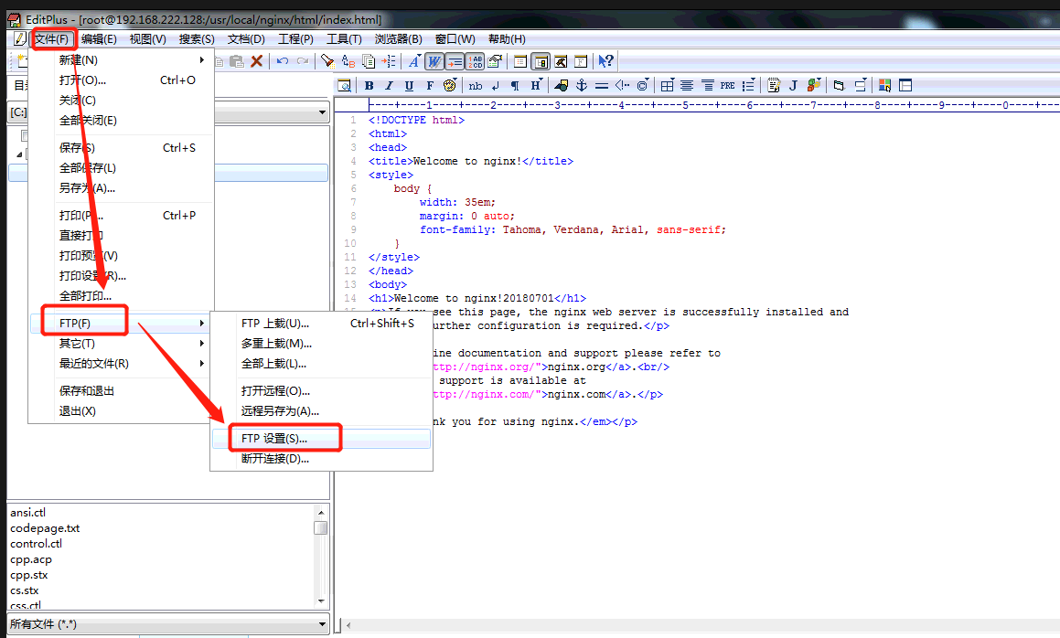Choose 打开(O)... from the file menu
Viewport: 1060px width, 638px height.
coord(122,80)
